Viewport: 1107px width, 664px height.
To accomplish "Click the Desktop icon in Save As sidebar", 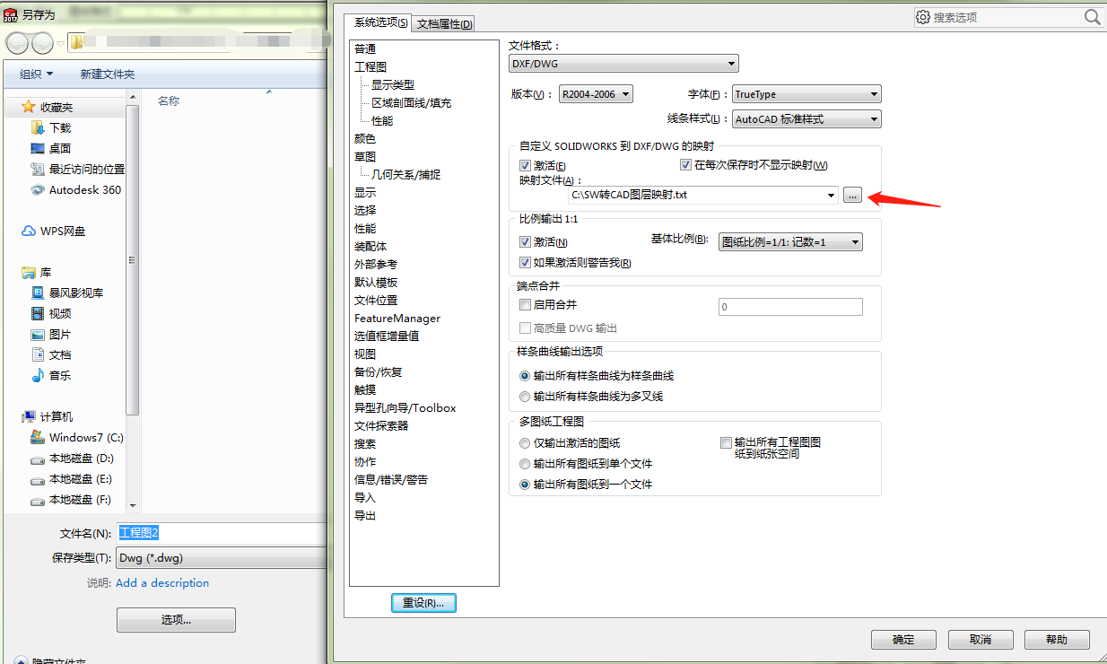I will pyautogui.click(x=38, y=148).
